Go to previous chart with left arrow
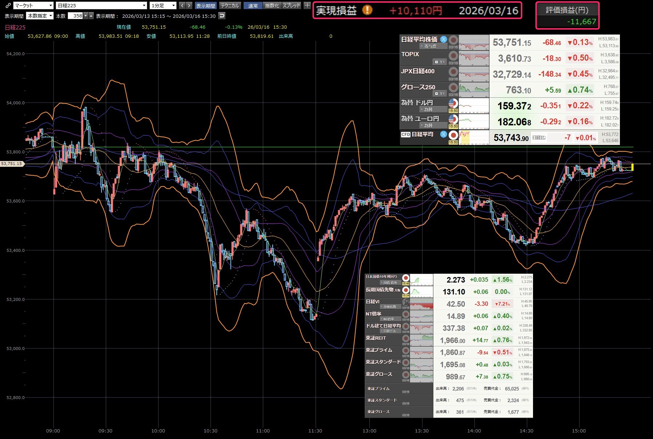 click(x=182, y=5)
